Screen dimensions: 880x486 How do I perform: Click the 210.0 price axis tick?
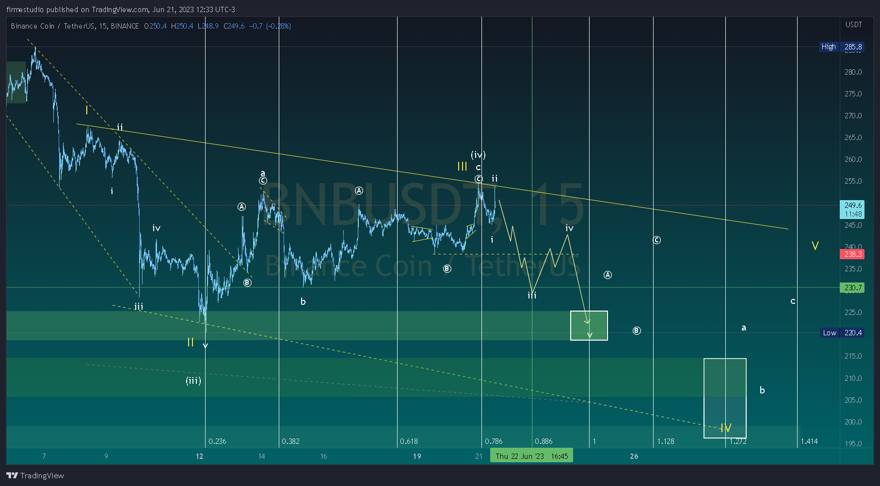(853, 378)
